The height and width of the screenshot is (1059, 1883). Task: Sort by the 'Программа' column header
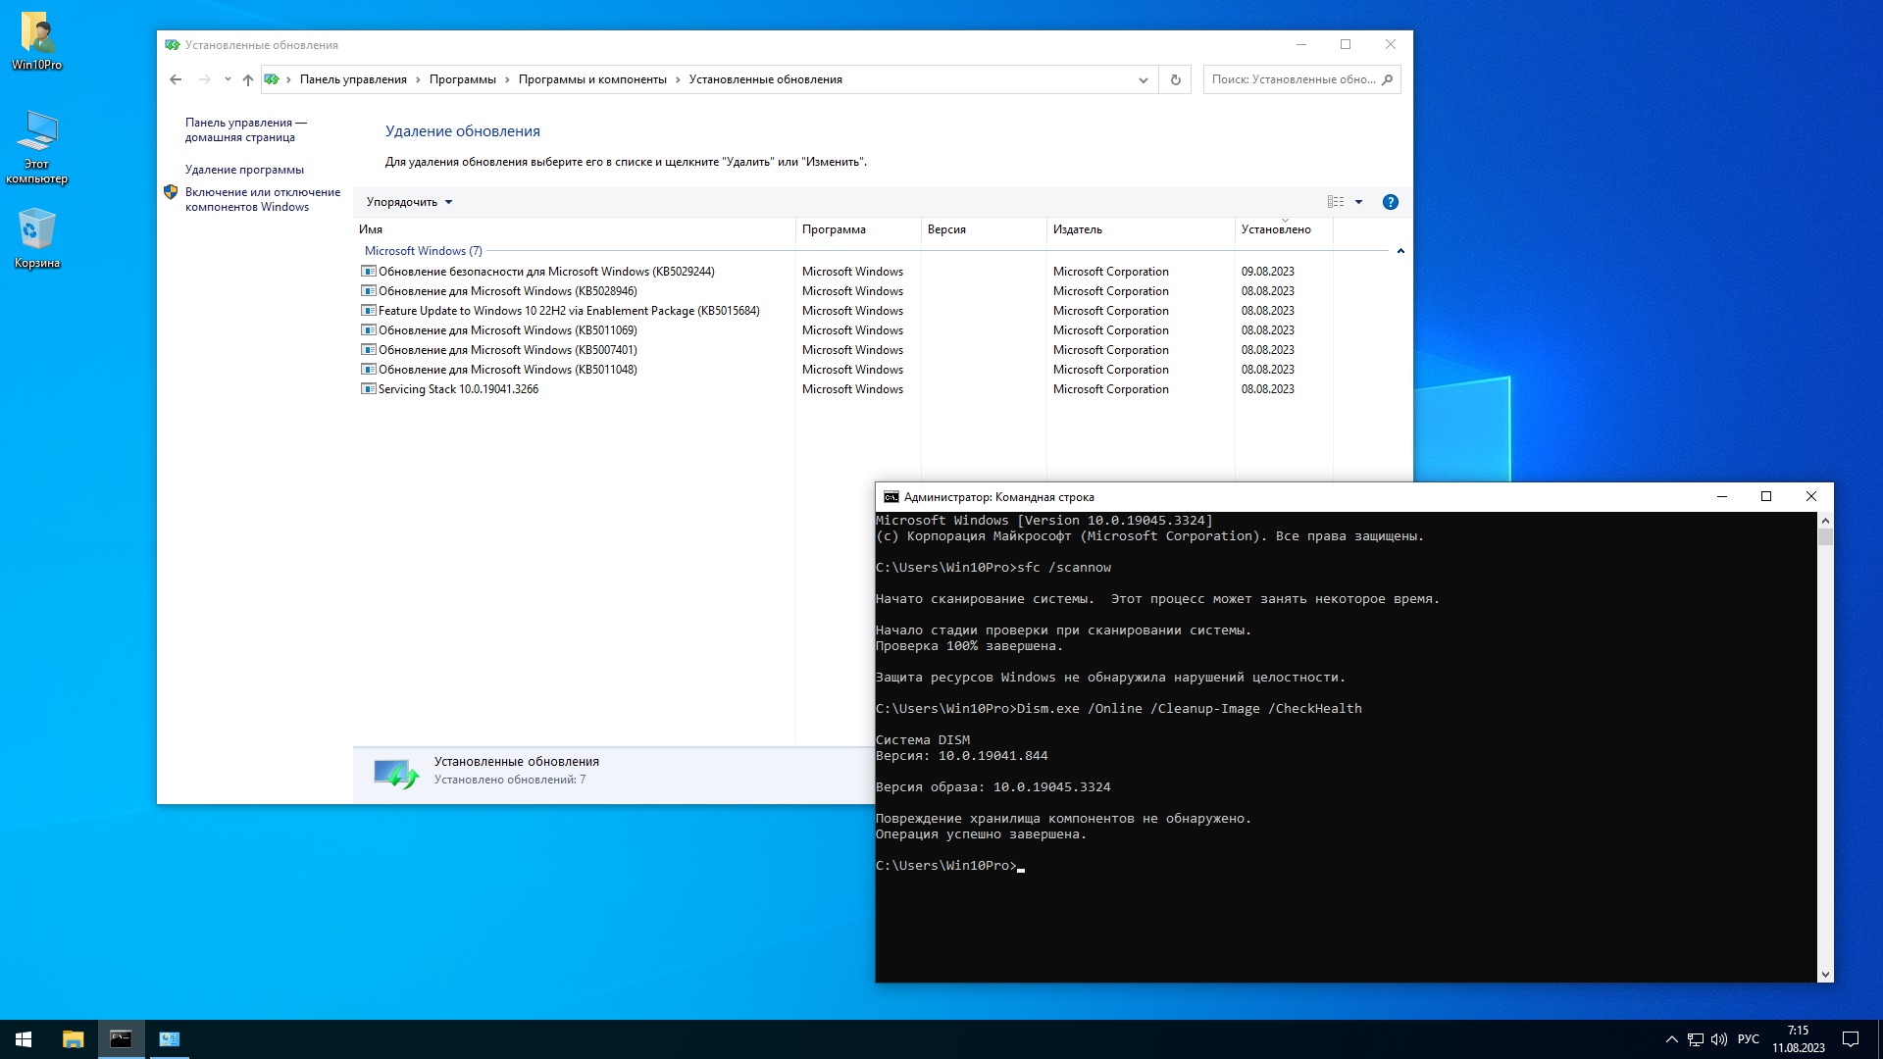click(858, 229)
